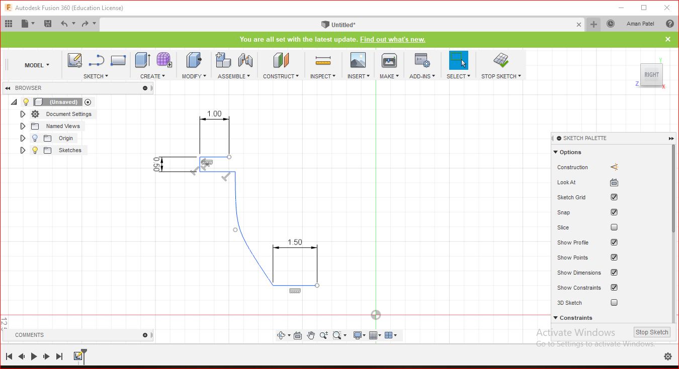Expand the Sketches tree node
Screen dimensions: 679x369
click(x=23, y=150)
